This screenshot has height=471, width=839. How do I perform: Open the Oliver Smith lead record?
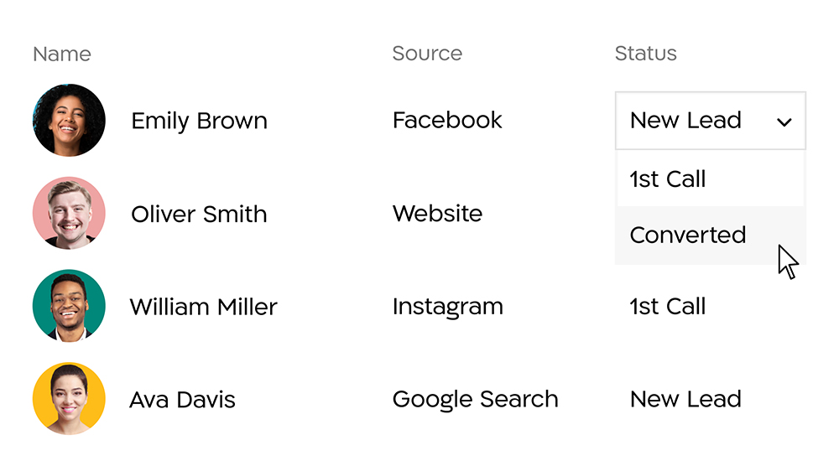pyautogui.click(x=199, y=214)
